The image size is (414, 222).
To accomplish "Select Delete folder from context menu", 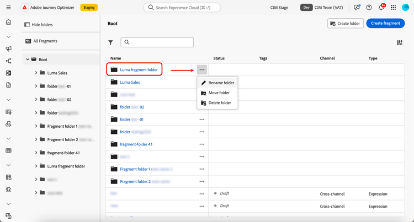I will tap(217, 102).
